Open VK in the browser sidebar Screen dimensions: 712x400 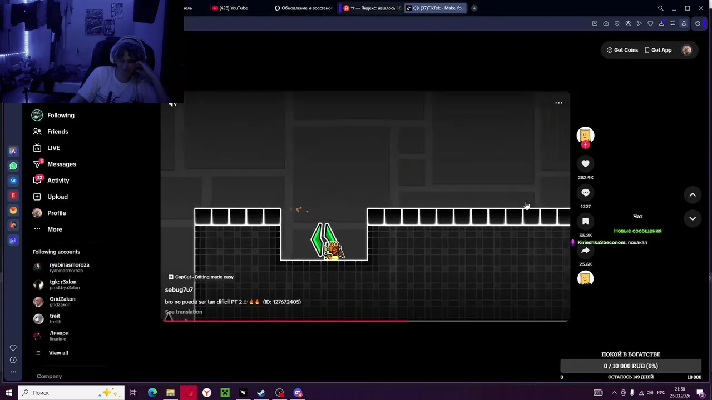tap(13, 181)
